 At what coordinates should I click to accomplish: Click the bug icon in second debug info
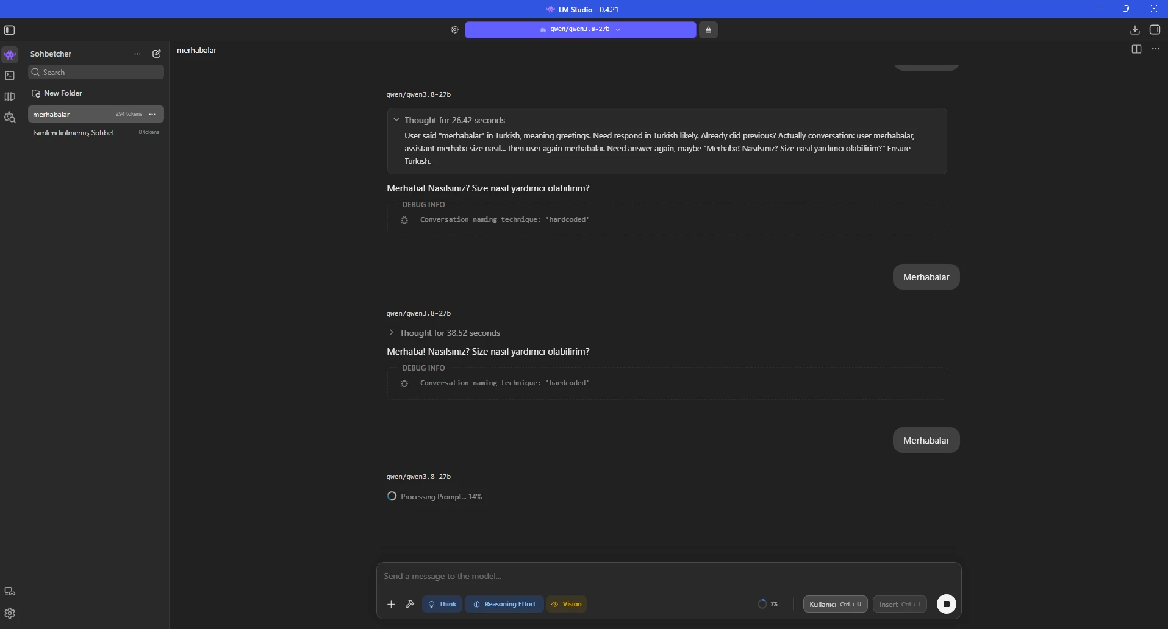pos(404,383)
